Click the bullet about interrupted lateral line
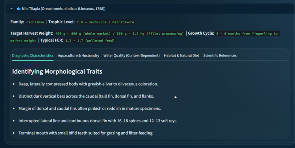 [98, 121]
